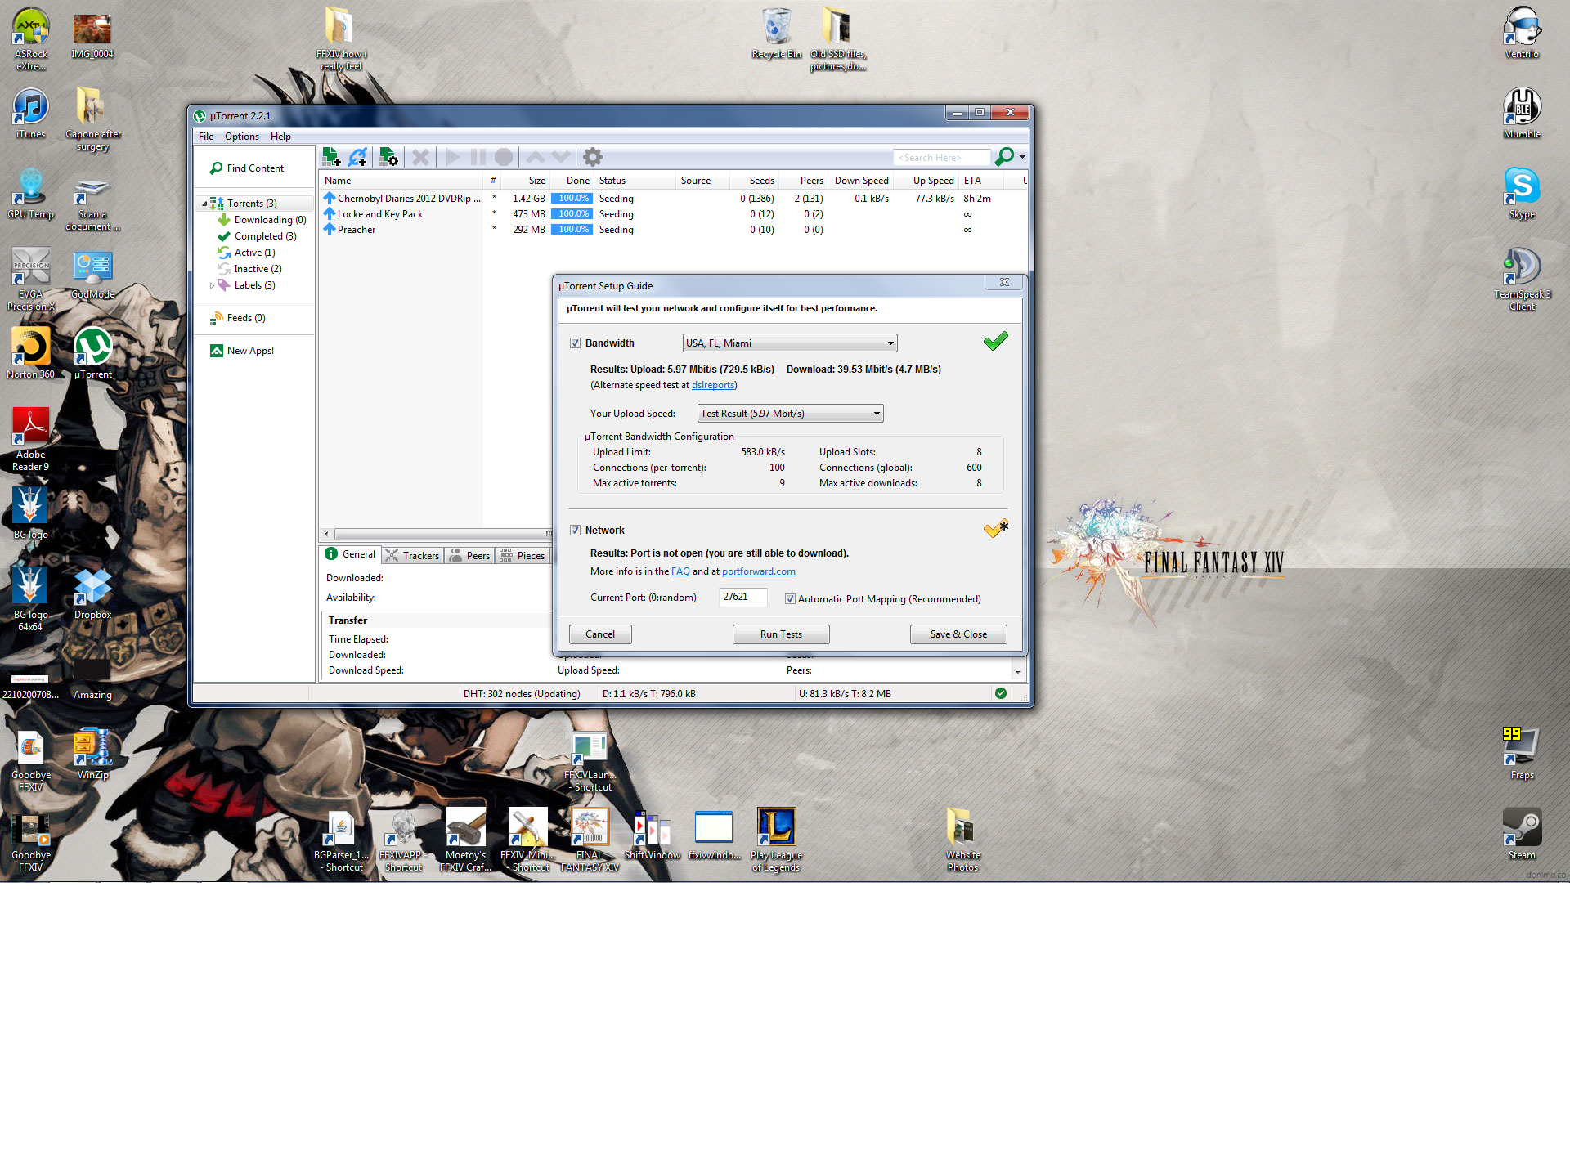Click the Save & Close button
The height and width of the screenshot is (1169, 1570).
pos(958,634)
